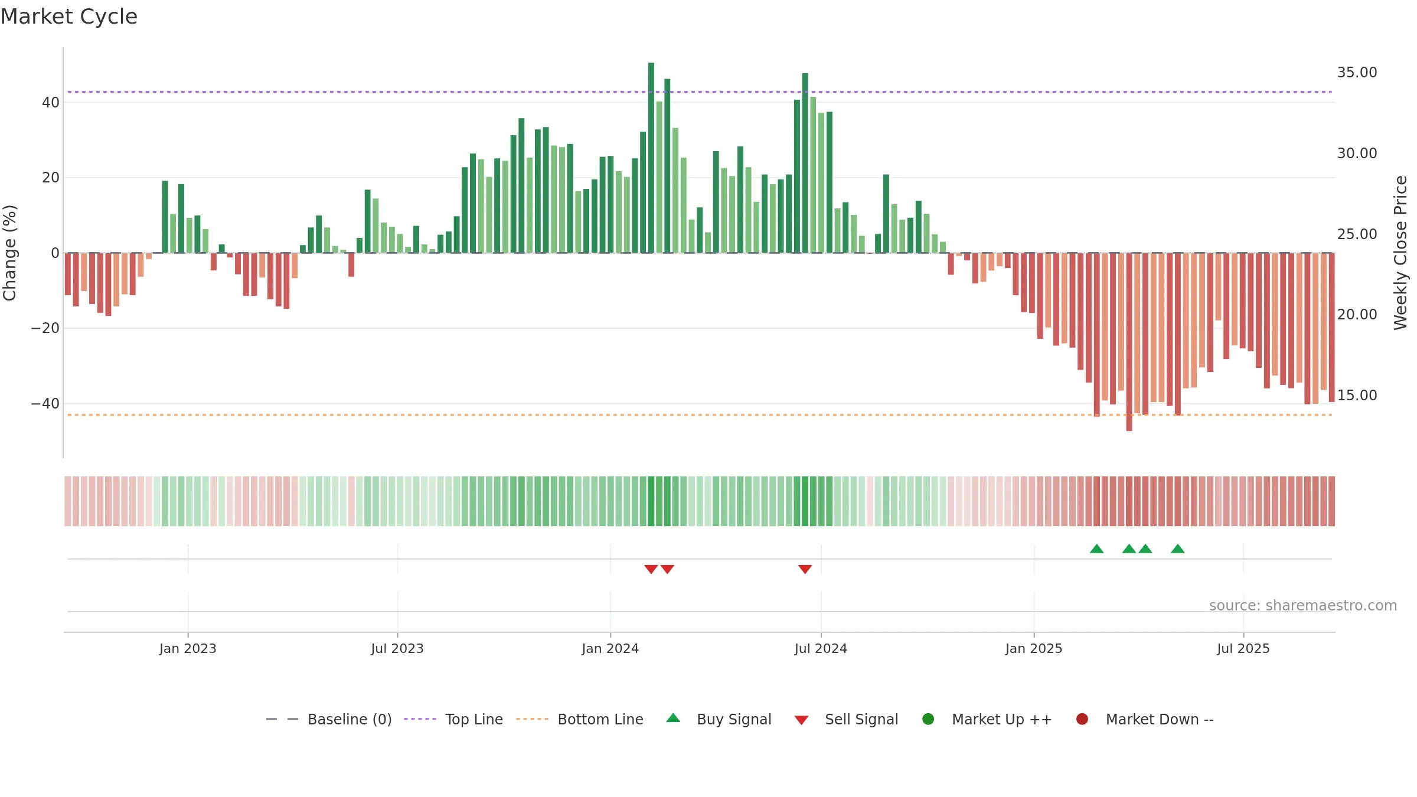Click the gray dashed Baseline sample in legend
The width and height of the screenshot is (1417, 797).
pos(282,719)
